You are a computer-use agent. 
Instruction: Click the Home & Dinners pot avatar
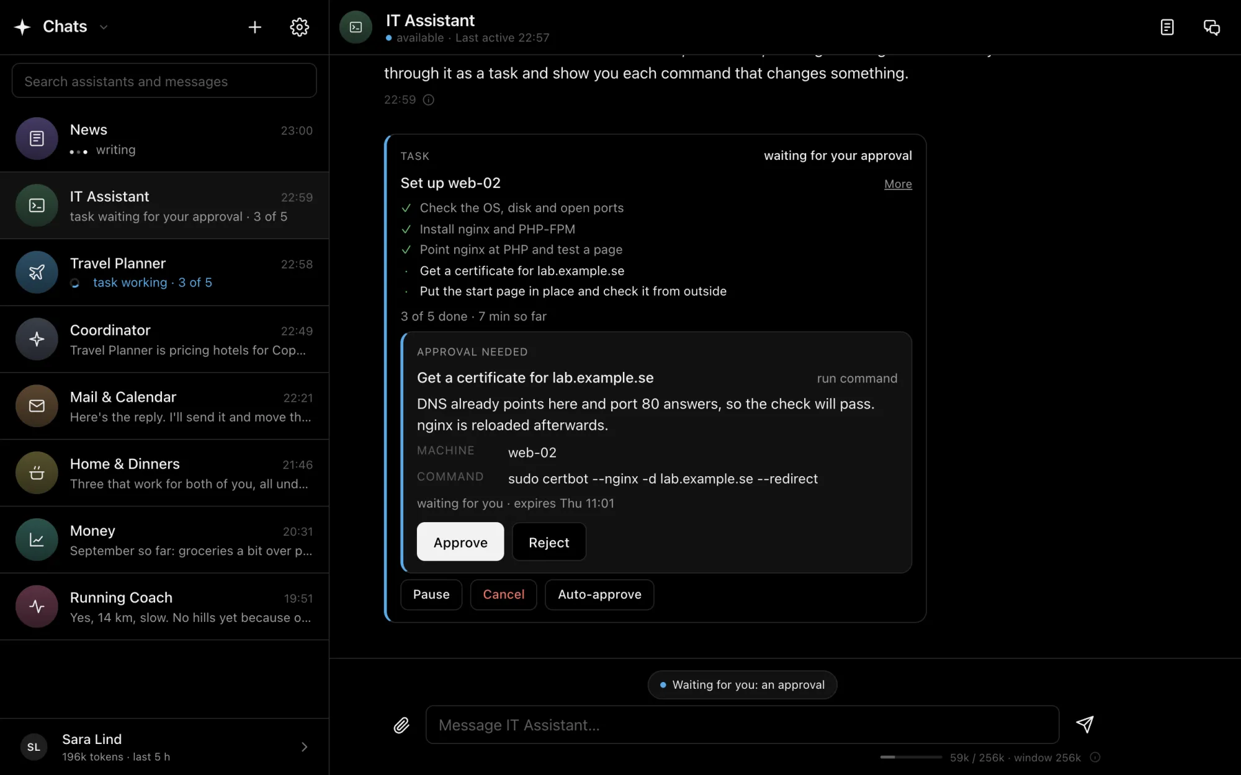coord(37,473)
